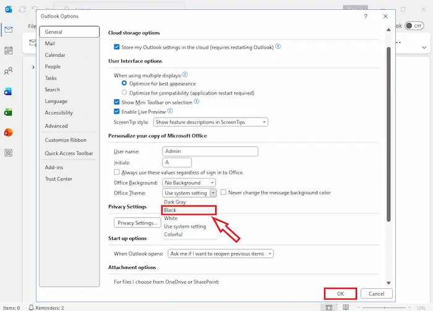Open Calendar options category

69,55
